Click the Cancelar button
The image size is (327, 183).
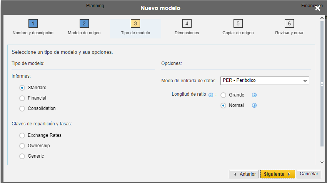pyautogui.click(x=309, y=174)
